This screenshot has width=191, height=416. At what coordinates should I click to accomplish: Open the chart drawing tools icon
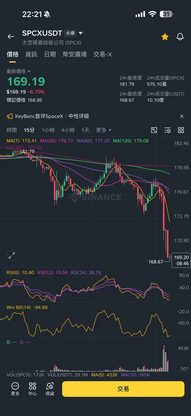point(154,130)
